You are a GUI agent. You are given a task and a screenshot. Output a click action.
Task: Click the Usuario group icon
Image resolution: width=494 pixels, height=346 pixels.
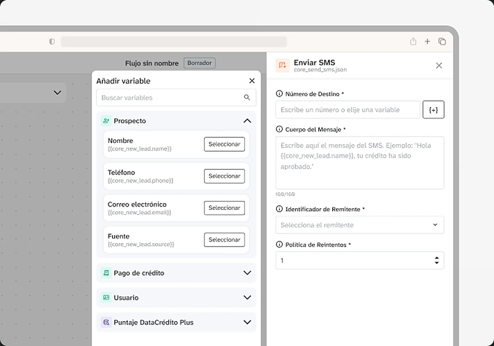[x=106, y=298]
